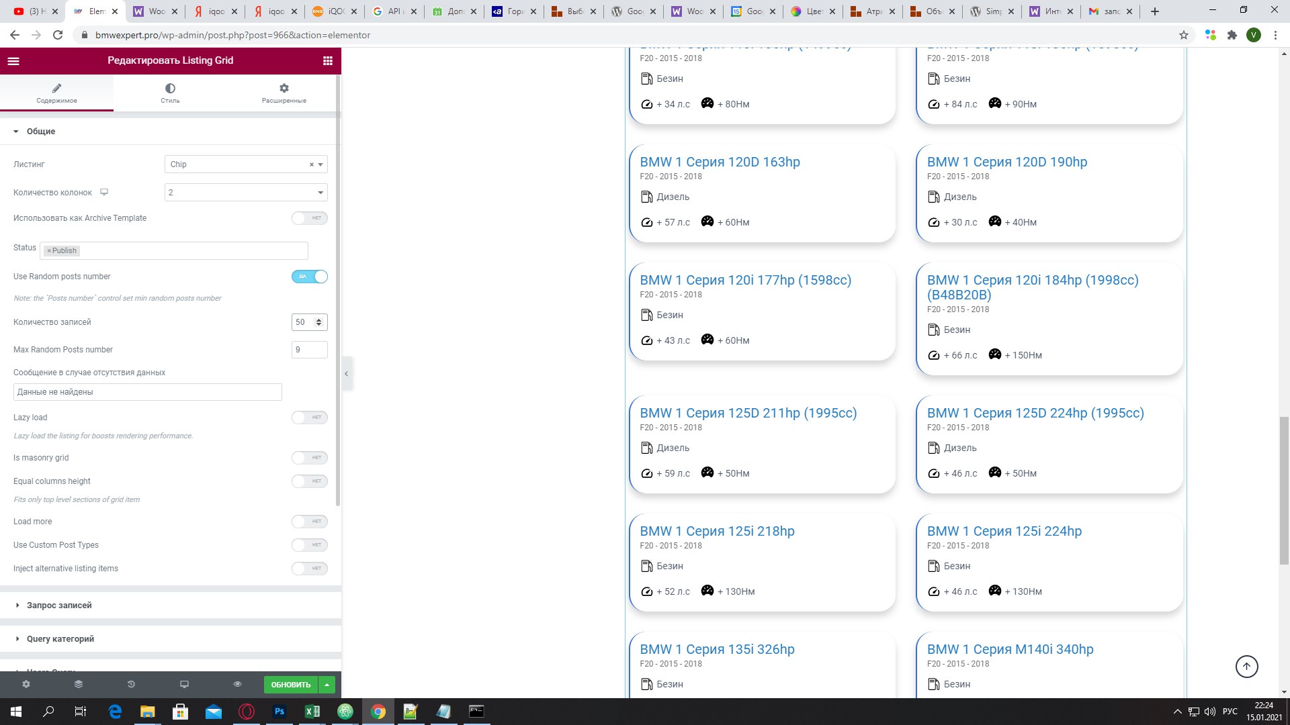Open save options arrow next to ОБНОВИТЬ
The height and width of the screenshot is (725, 1290).
pyautogui.click(x=327, y=685)
